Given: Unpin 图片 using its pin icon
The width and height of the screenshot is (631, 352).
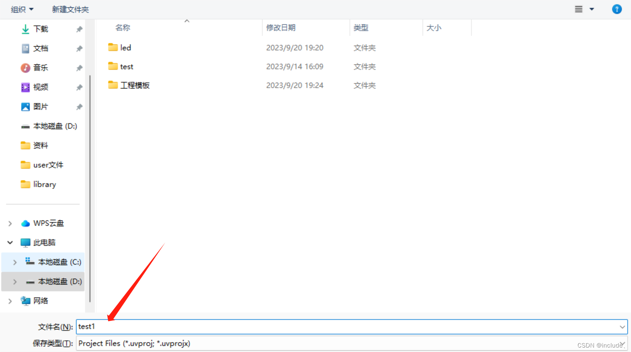Looking at the screenshot, I should [x=79, y=107].
